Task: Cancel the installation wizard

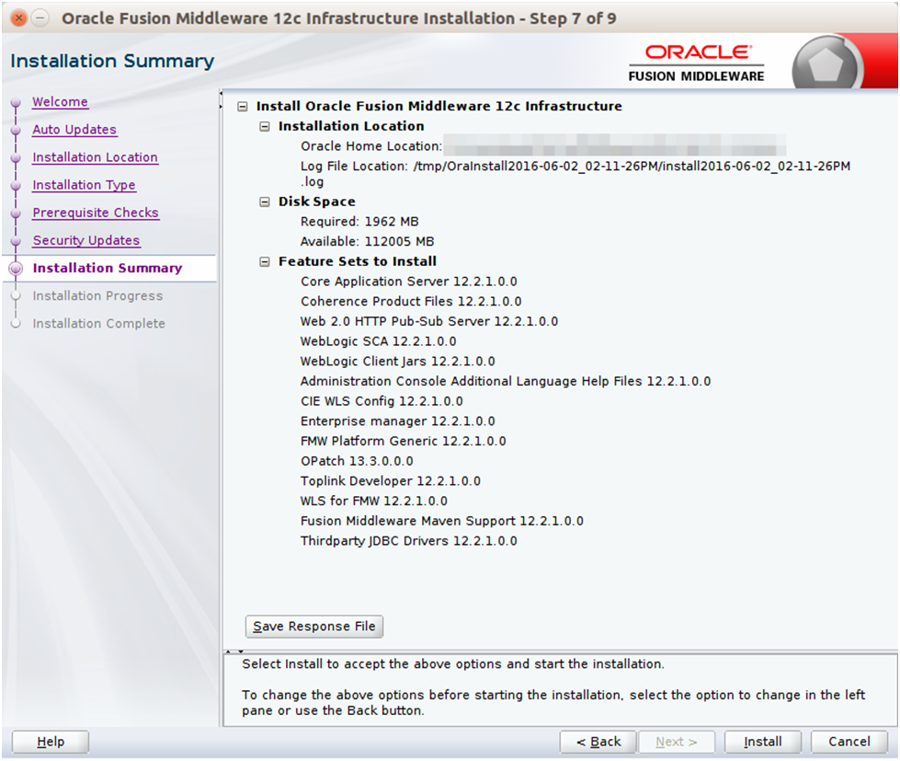Action: pyautogui.click(x=849, y=742)
